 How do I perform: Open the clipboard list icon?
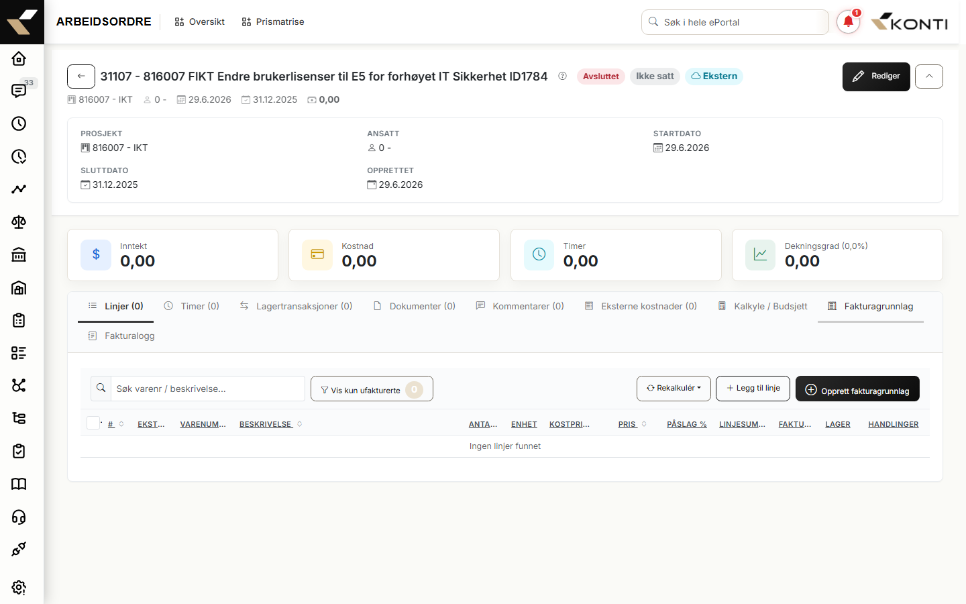(x=19, y=320)
